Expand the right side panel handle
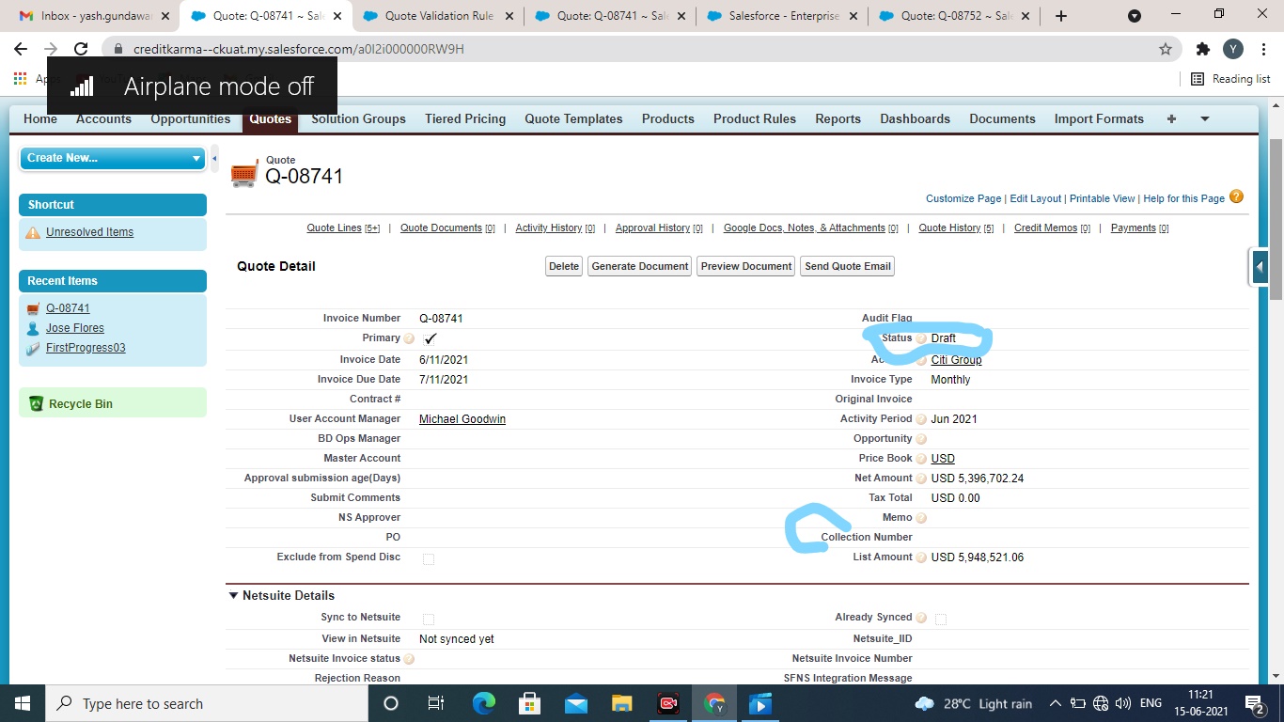The image size is (1284, 722). 1259,267
